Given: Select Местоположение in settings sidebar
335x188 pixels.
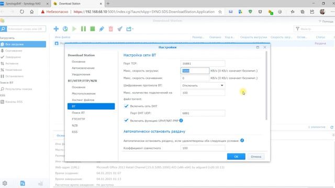Looking at the screenshot, I should [x=84, y=93].
